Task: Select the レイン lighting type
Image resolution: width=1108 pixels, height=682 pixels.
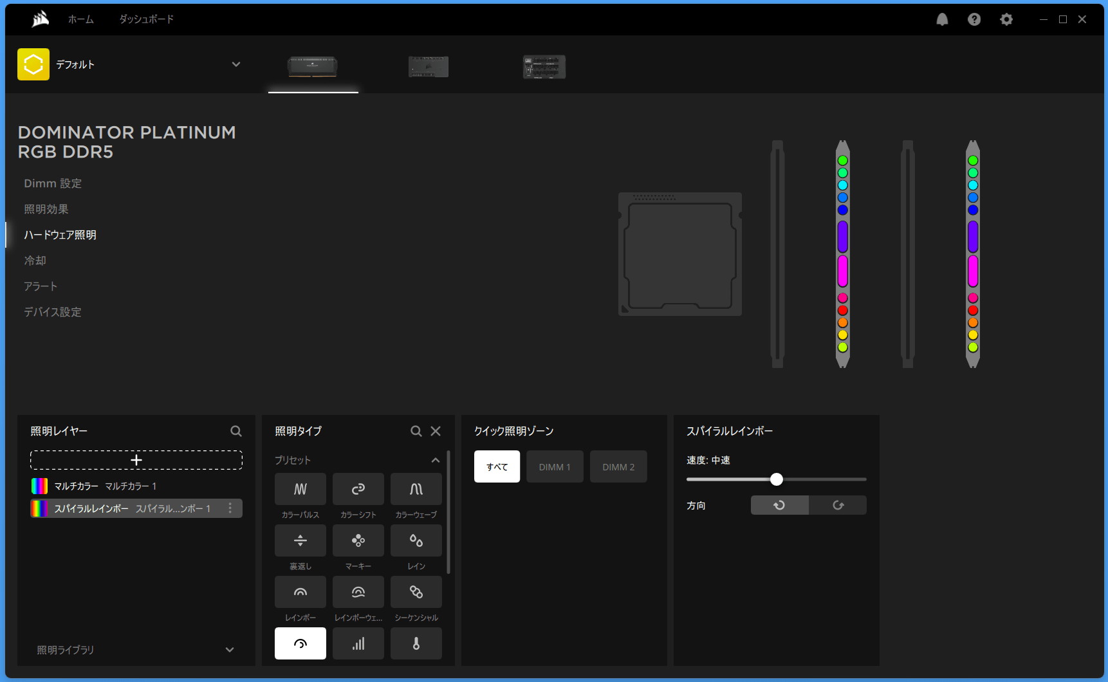Action: pos(416,540)
